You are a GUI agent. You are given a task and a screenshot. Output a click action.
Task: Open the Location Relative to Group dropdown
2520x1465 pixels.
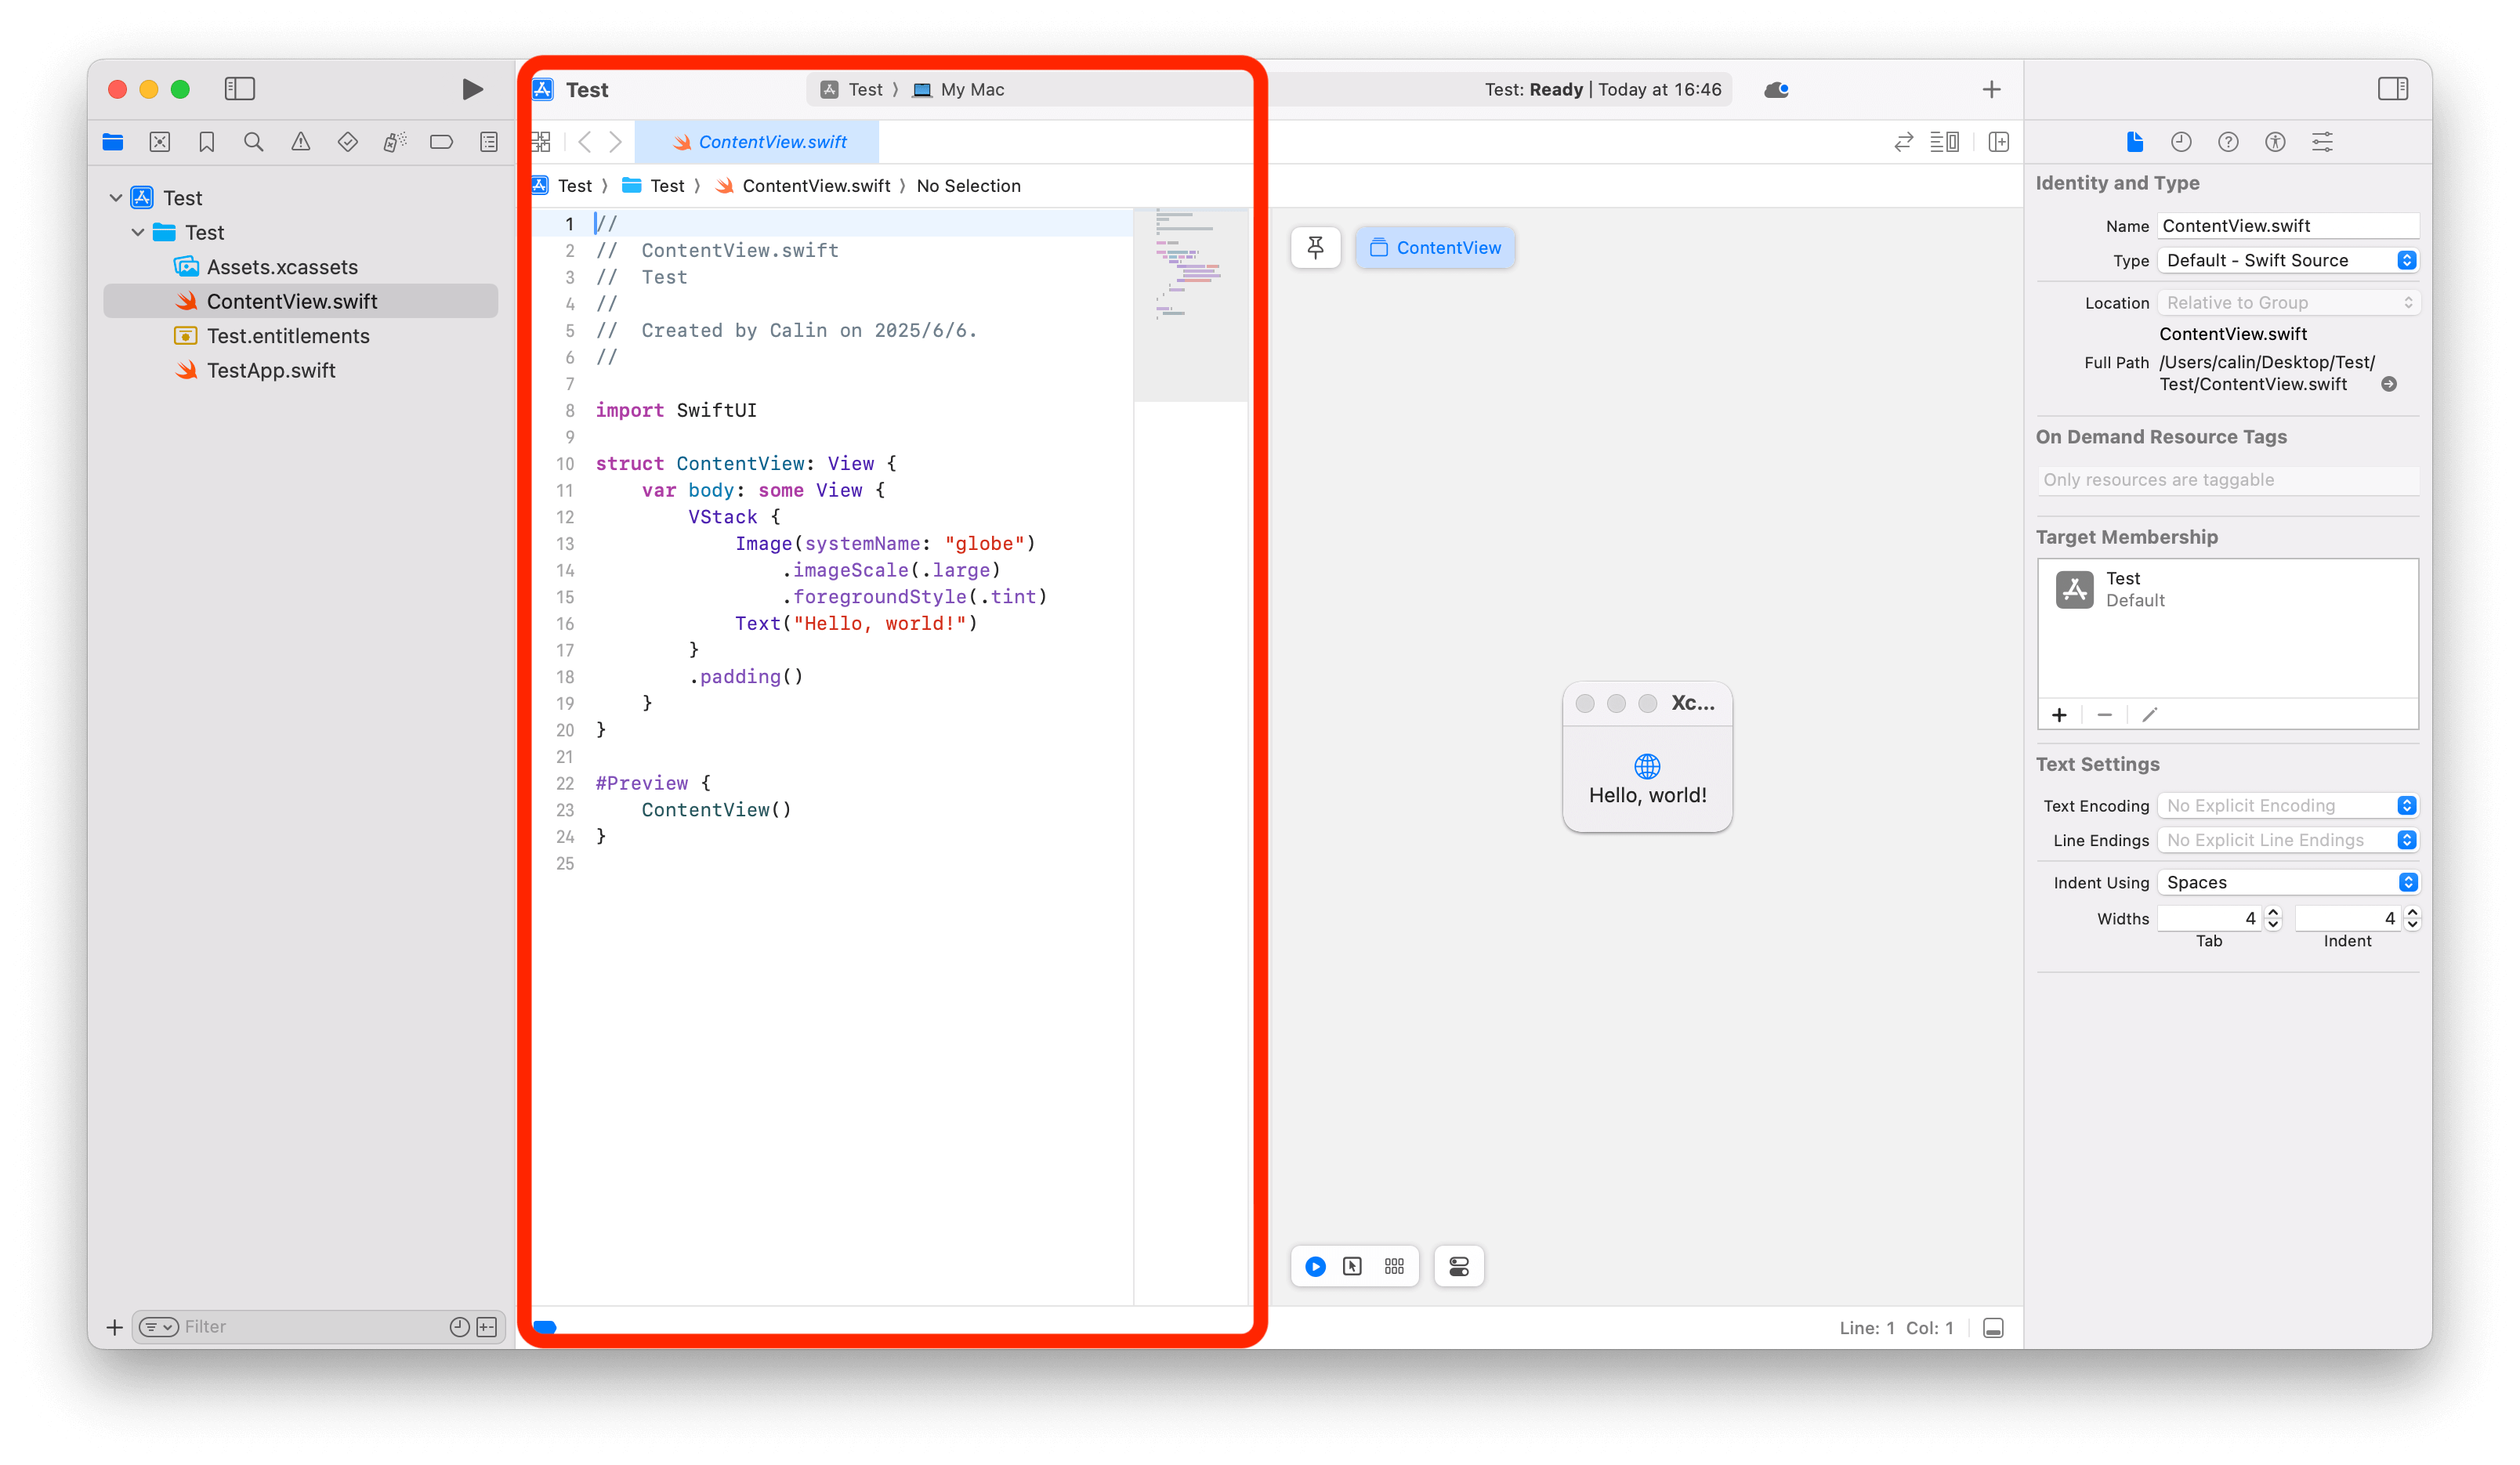[2288, 303]
